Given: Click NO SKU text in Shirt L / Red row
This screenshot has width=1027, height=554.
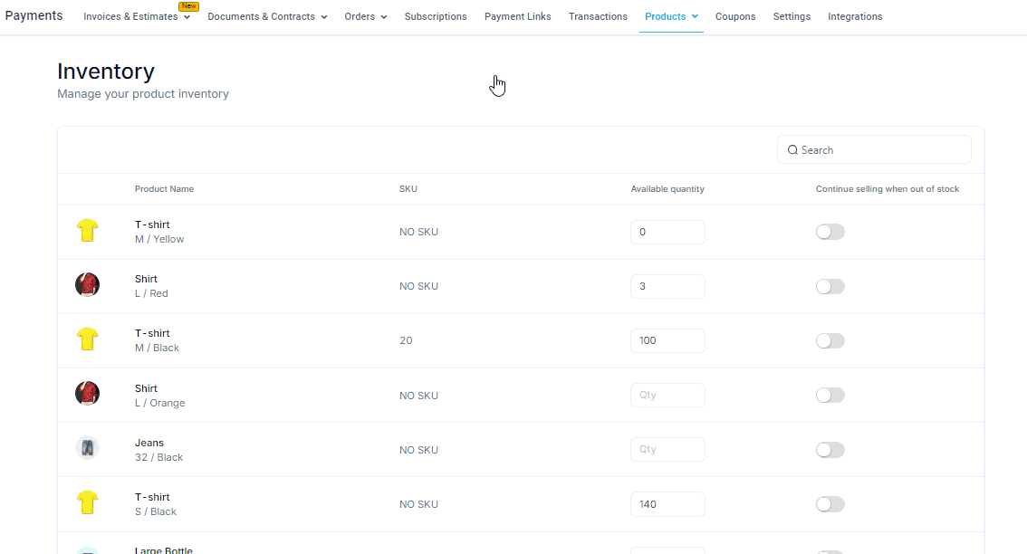Looking at the screenshot, I should point(418,286).
